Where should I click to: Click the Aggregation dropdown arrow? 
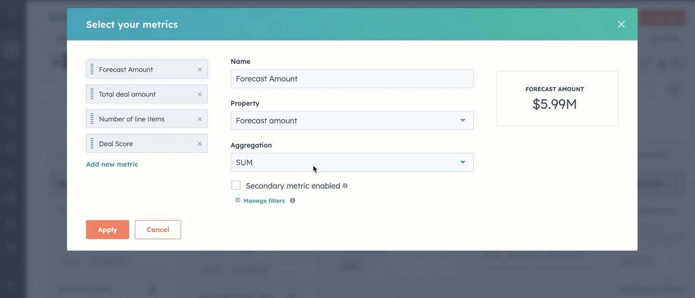[462, 162]
